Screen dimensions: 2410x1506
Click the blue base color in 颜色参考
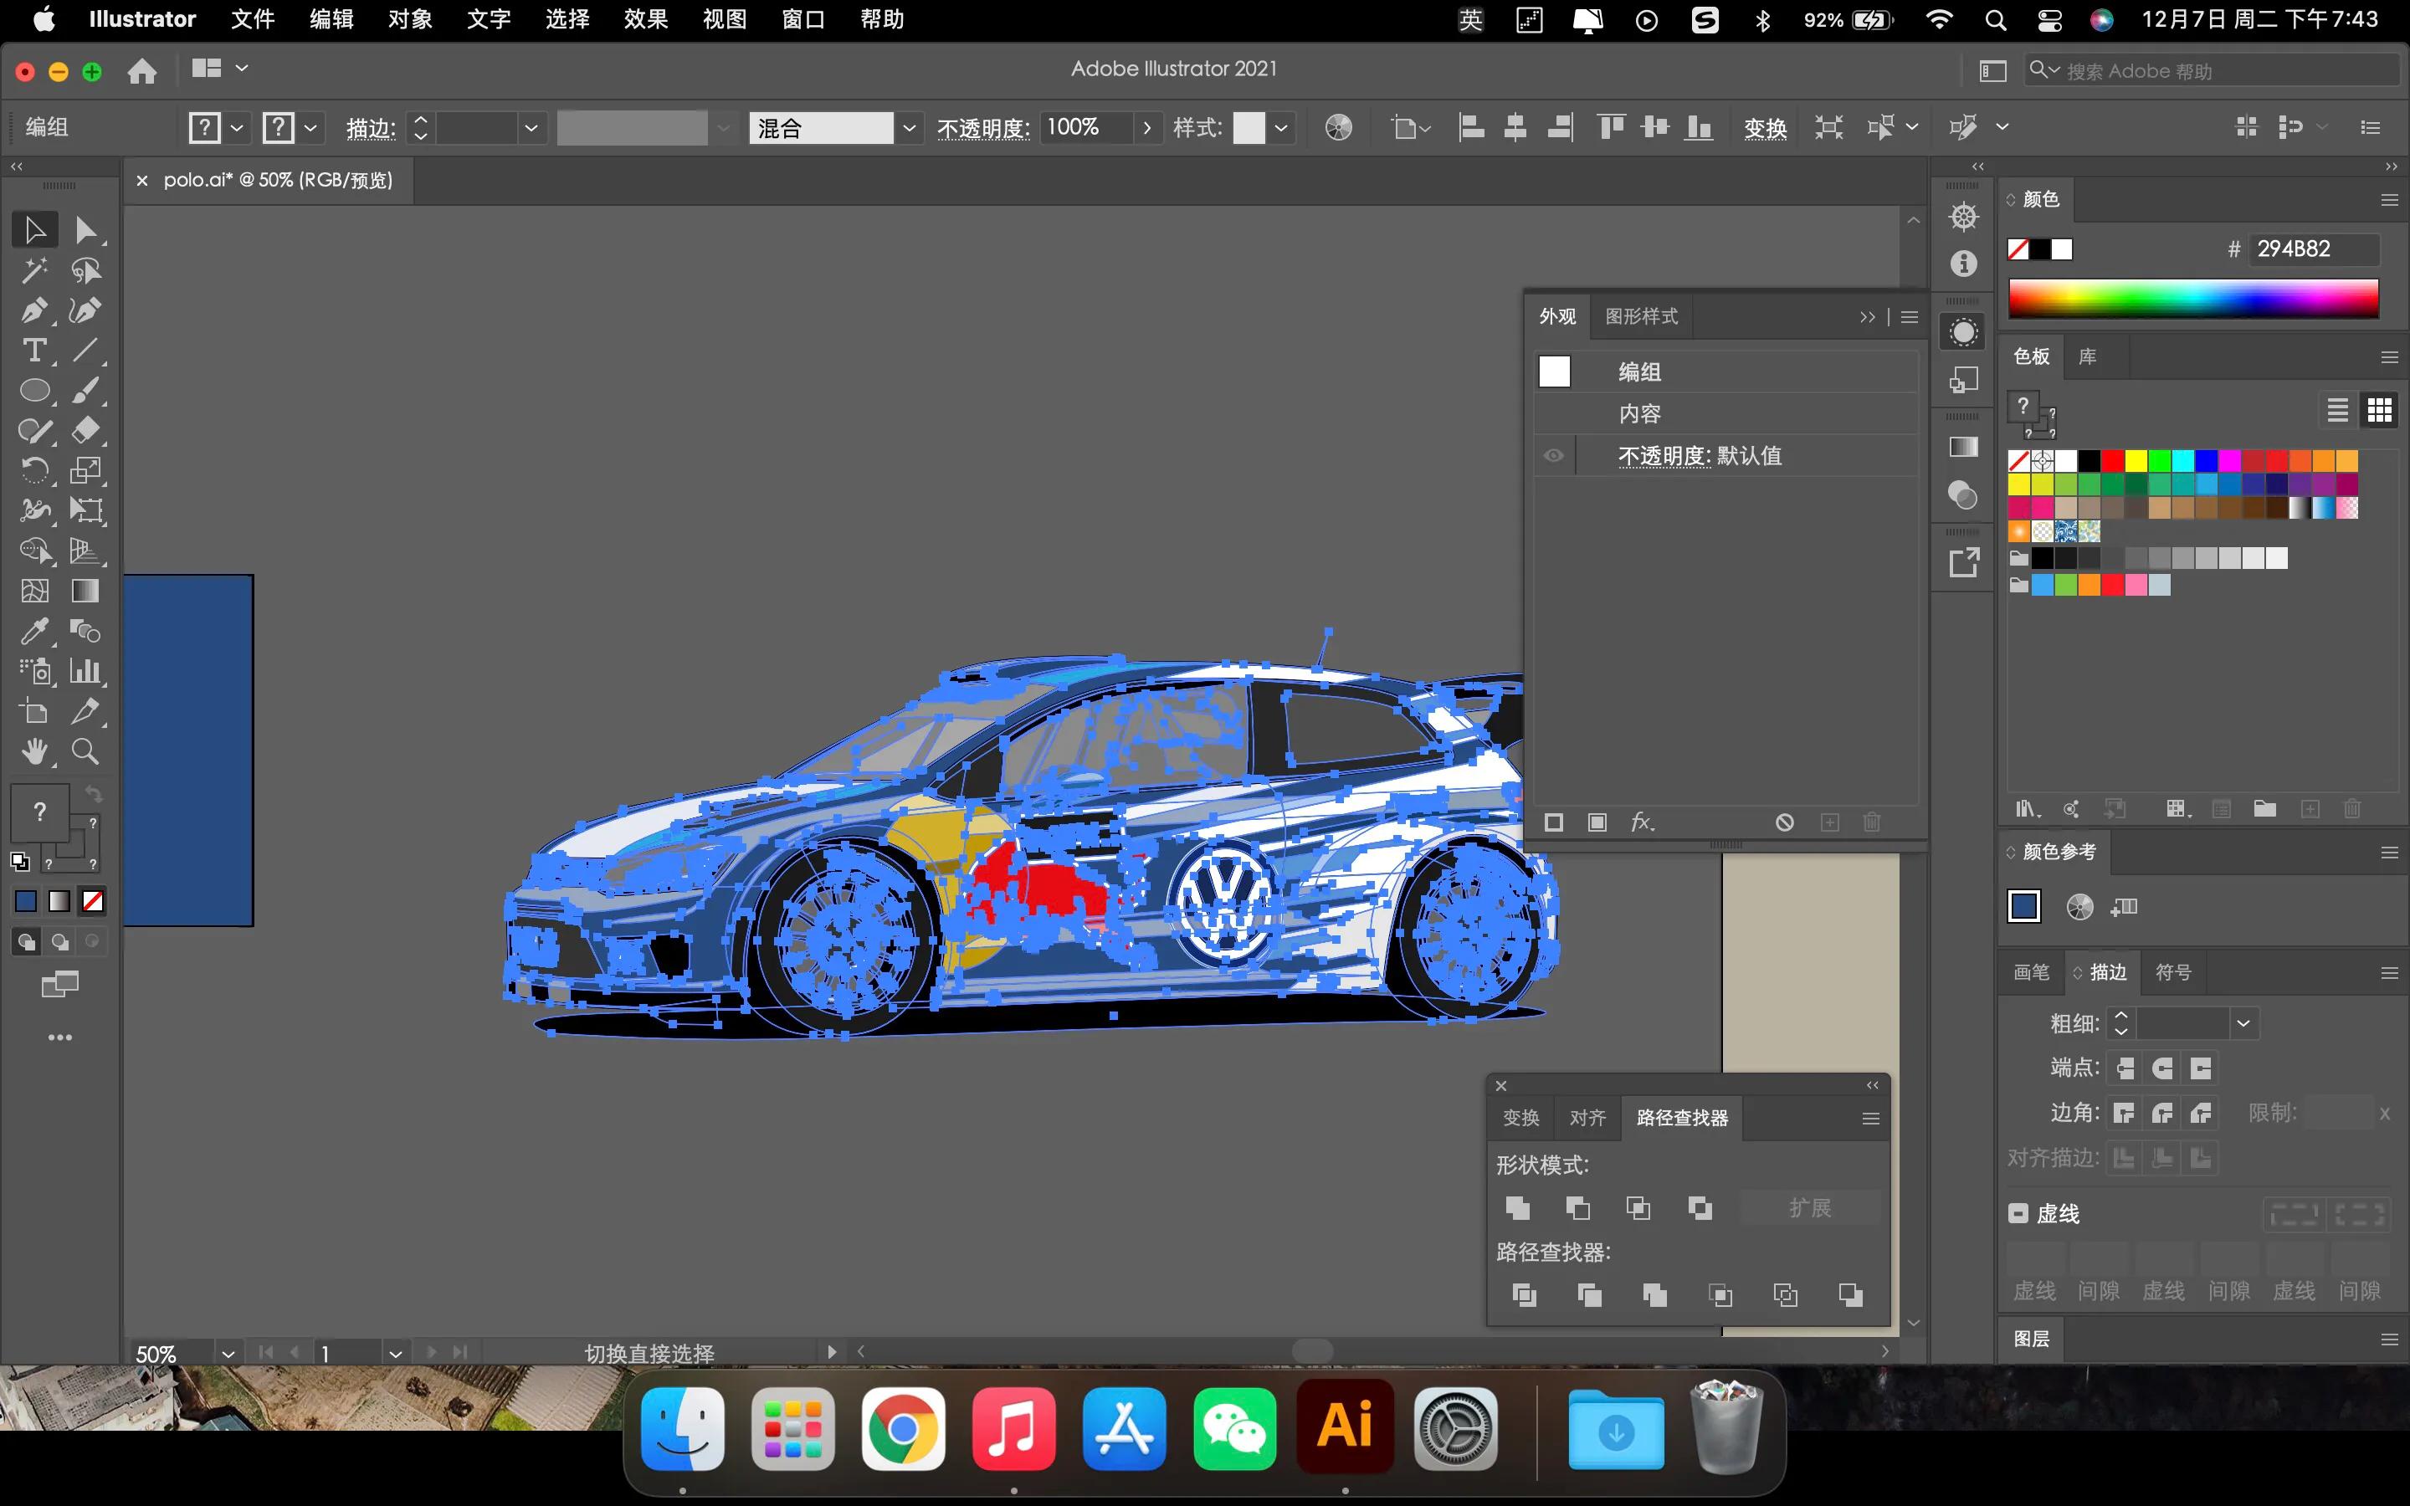pos(2023,906)
